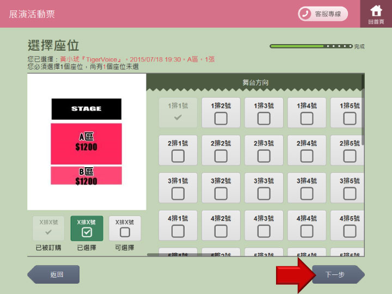This screenshot has height=294, width=392.
Task: Select the A區 $1200 area on map
Action: pyautogui.click(x=86, y=143)
